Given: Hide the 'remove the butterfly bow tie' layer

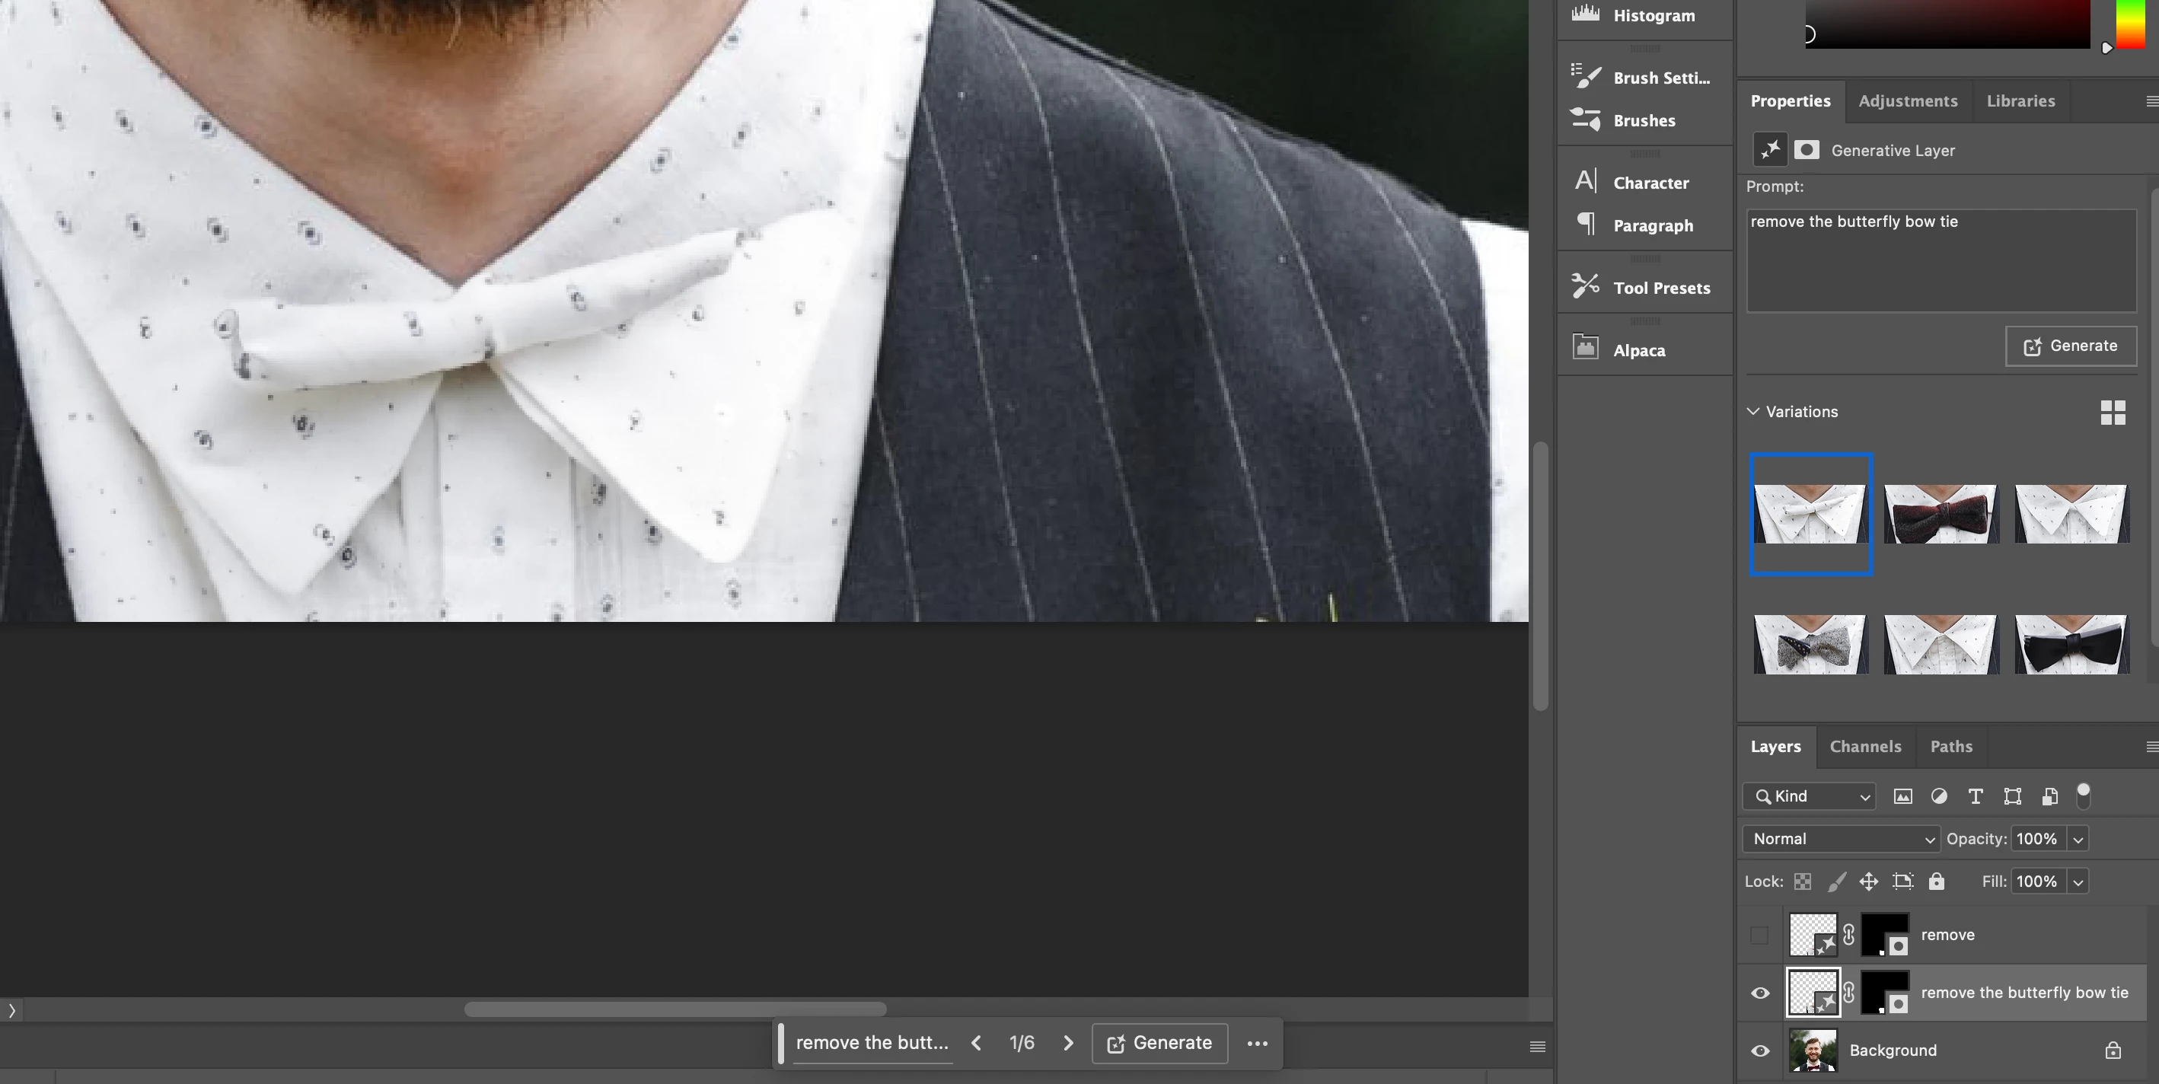Looking at the screenshot, I should click(1760, 993).
